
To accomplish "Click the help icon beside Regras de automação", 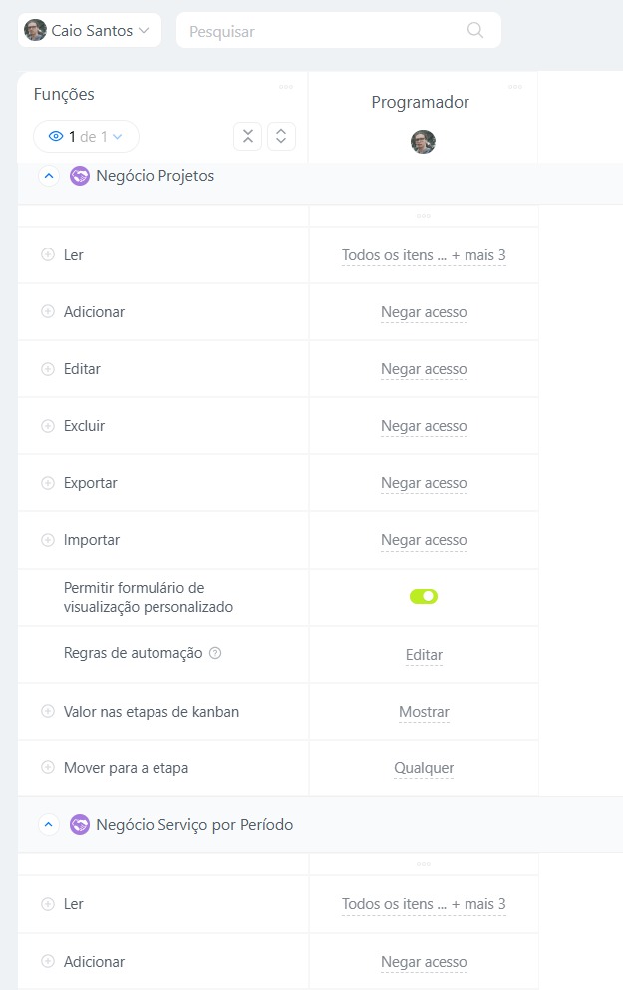I will [x=215, y=654].
